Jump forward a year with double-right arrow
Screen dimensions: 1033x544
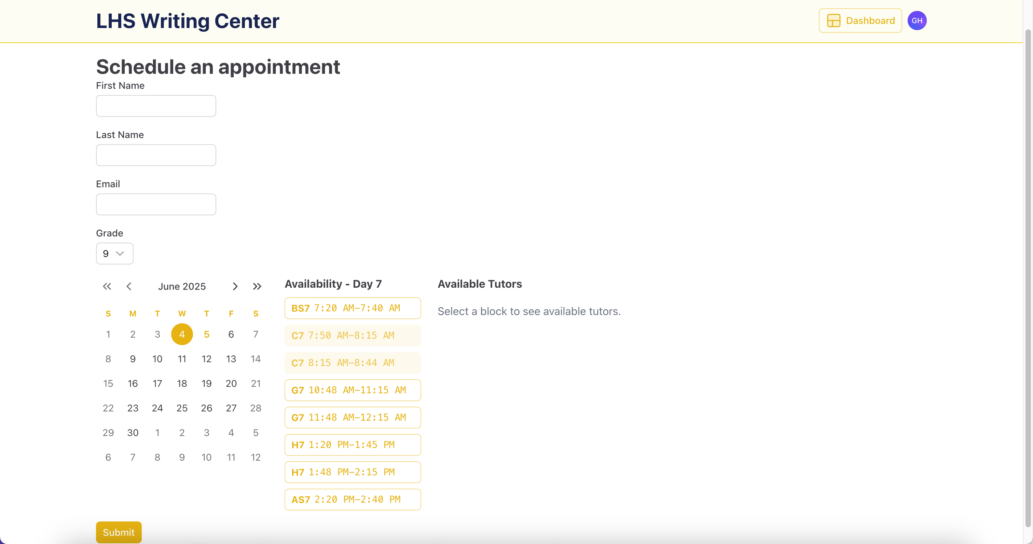[257, 286]
